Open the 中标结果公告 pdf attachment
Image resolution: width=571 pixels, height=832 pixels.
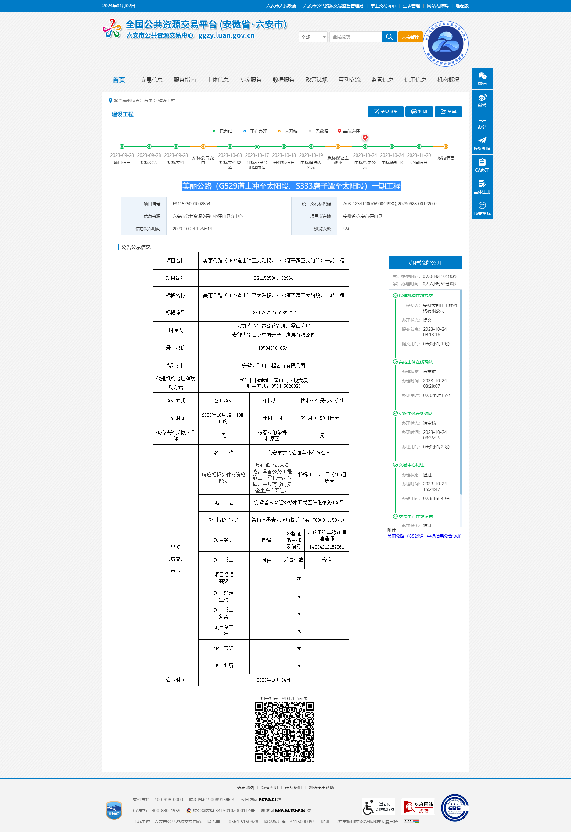[423, 536]
